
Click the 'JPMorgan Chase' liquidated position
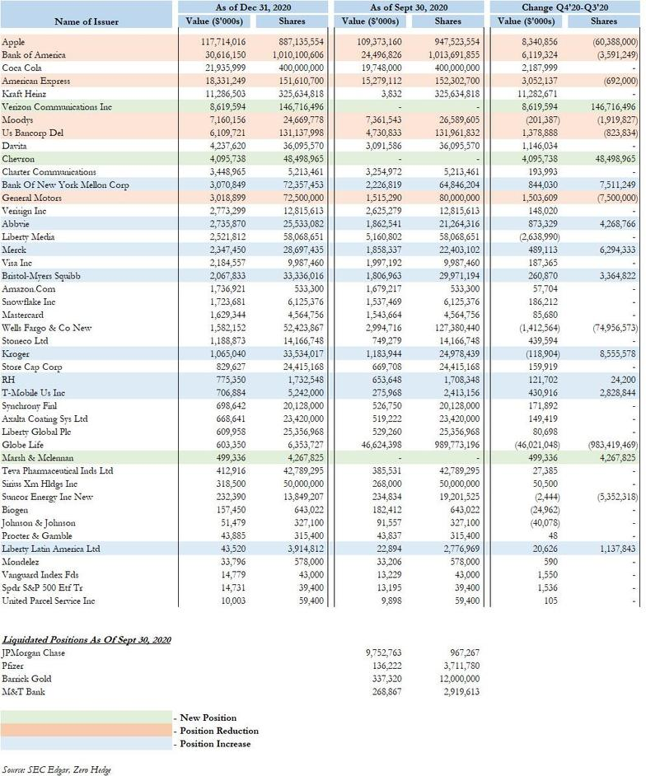[33, 652]
